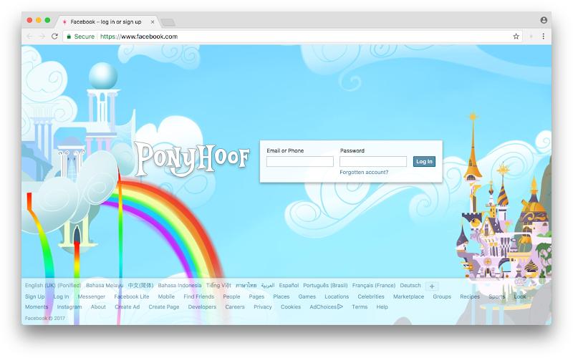This screenshot has width=573, height=358.
Task: Open the Terms footer link
Action: [x=360, y=307]
